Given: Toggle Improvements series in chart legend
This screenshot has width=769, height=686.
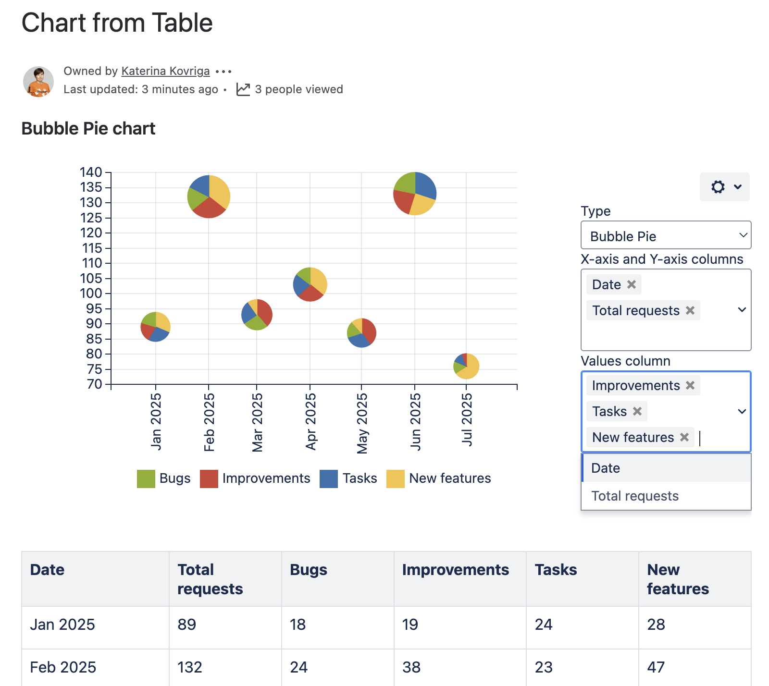Looking at the screenshot, I should click(x=255, y=478).
